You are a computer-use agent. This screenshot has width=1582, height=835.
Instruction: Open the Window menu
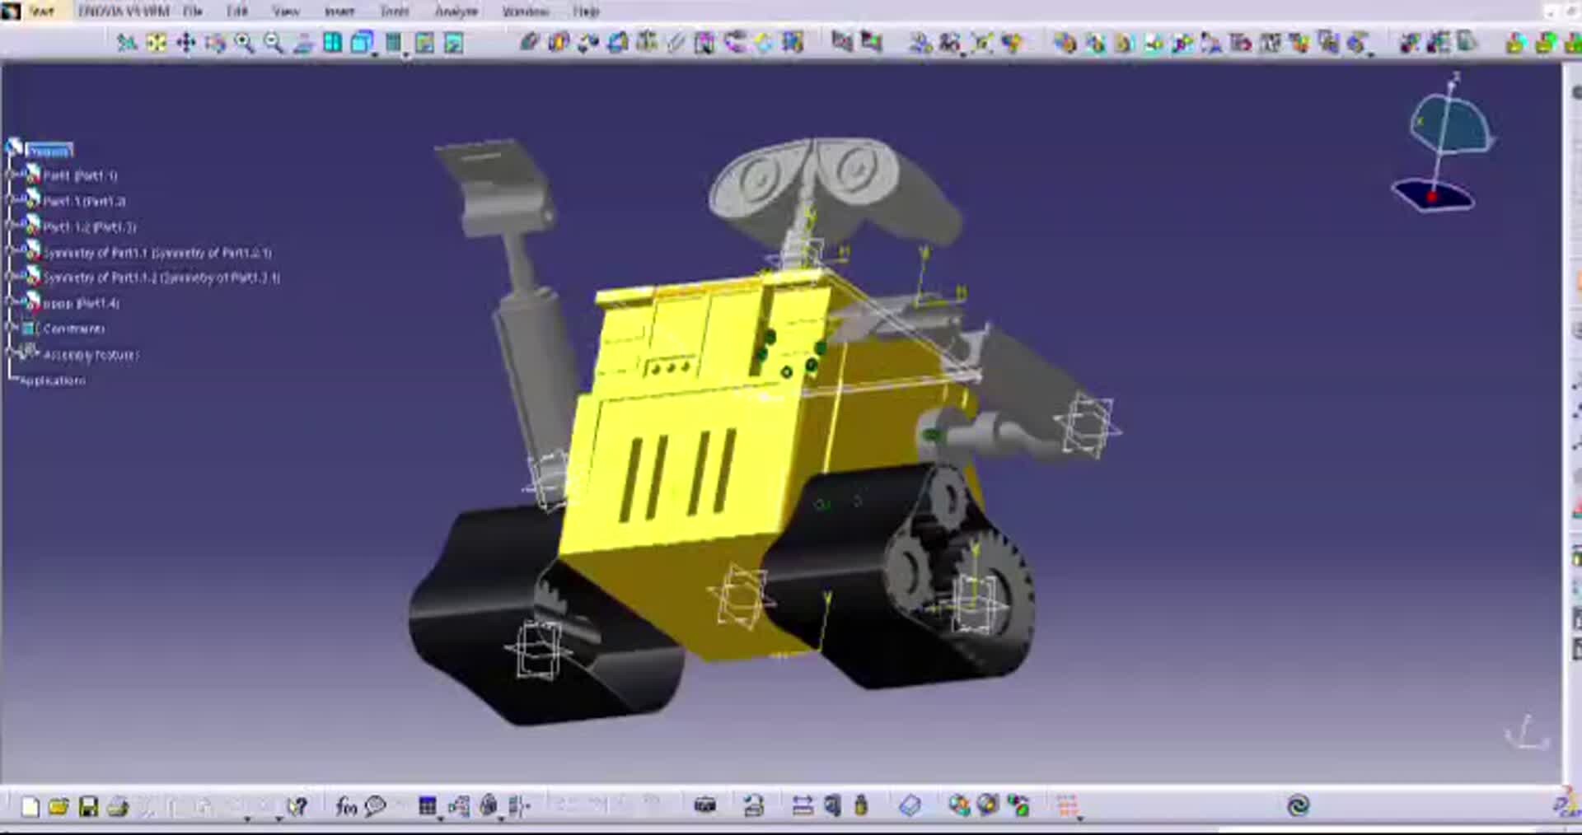coord(528,11)
